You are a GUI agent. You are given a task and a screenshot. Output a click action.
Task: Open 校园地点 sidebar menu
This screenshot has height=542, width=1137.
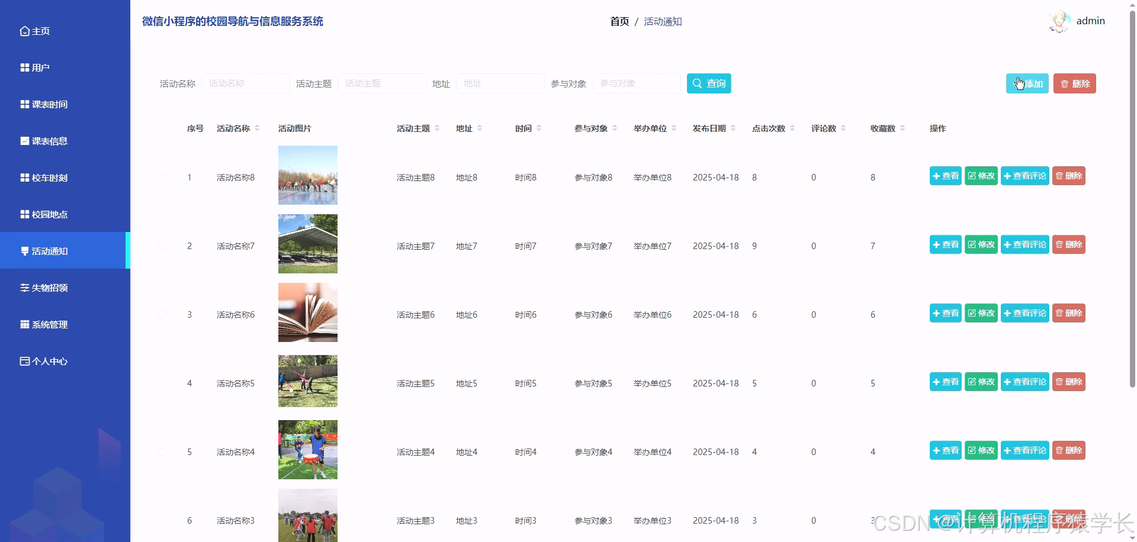[65, 214]
